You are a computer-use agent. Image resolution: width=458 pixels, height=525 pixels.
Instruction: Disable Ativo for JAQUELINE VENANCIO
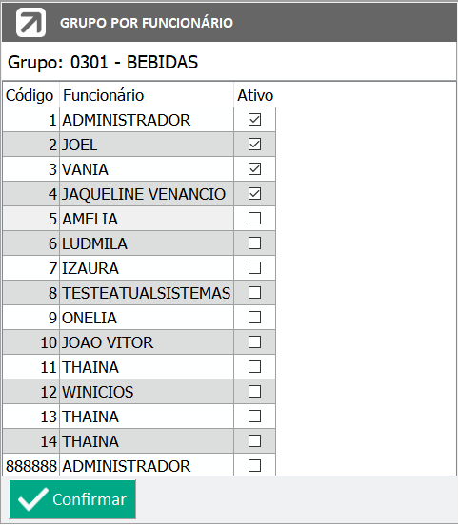coord(254,194)
